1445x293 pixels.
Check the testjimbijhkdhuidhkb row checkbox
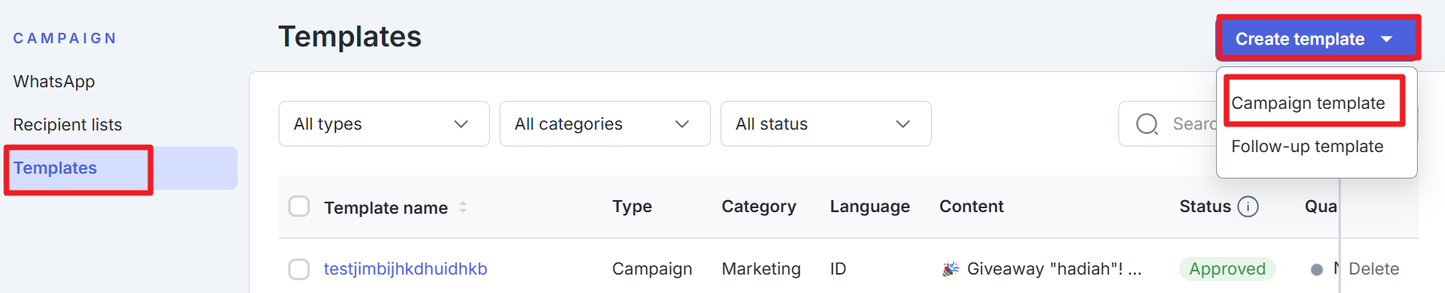[x=299, y=269]
